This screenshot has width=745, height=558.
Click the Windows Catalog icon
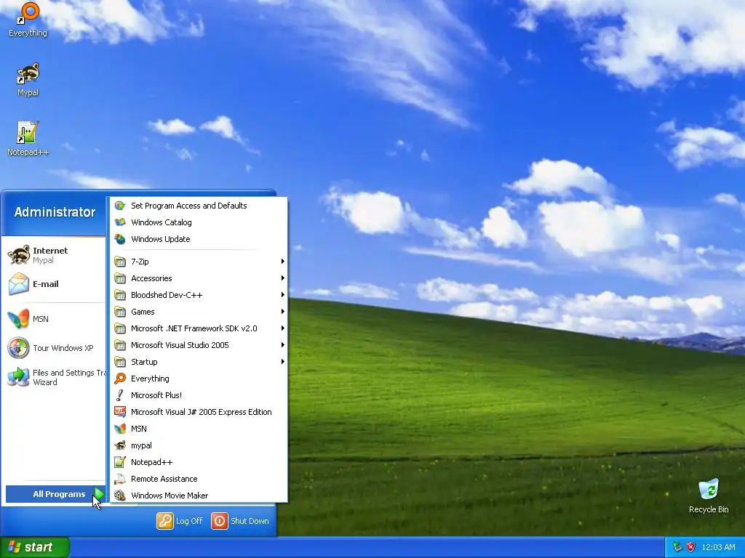120,222
